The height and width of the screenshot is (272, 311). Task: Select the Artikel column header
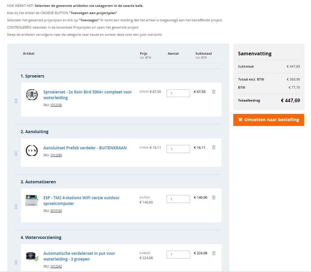pyautogui.click(x=29, y=53)
